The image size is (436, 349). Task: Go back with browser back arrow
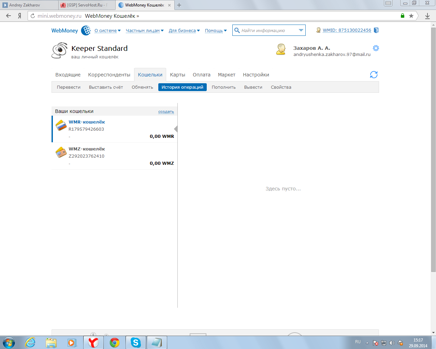[x=9, y=16]
